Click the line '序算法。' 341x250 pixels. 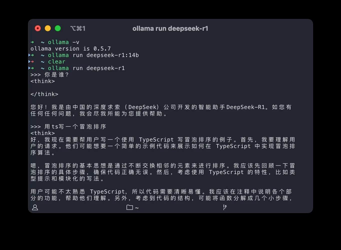[43, 152]
